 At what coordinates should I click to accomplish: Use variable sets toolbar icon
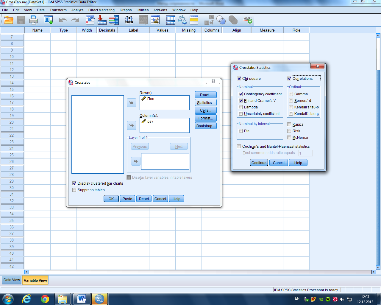coord(221,20)
